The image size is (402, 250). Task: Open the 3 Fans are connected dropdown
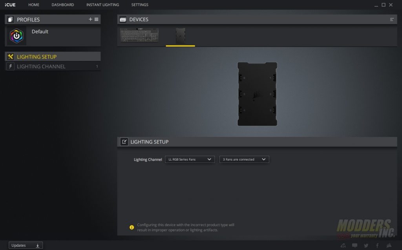[244, 159]
